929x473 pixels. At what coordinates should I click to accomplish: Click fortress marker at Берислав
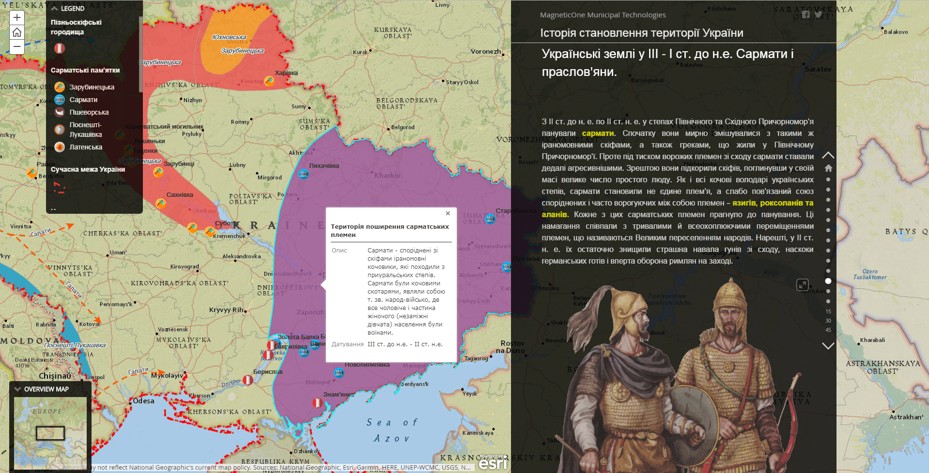click(248, 380)
